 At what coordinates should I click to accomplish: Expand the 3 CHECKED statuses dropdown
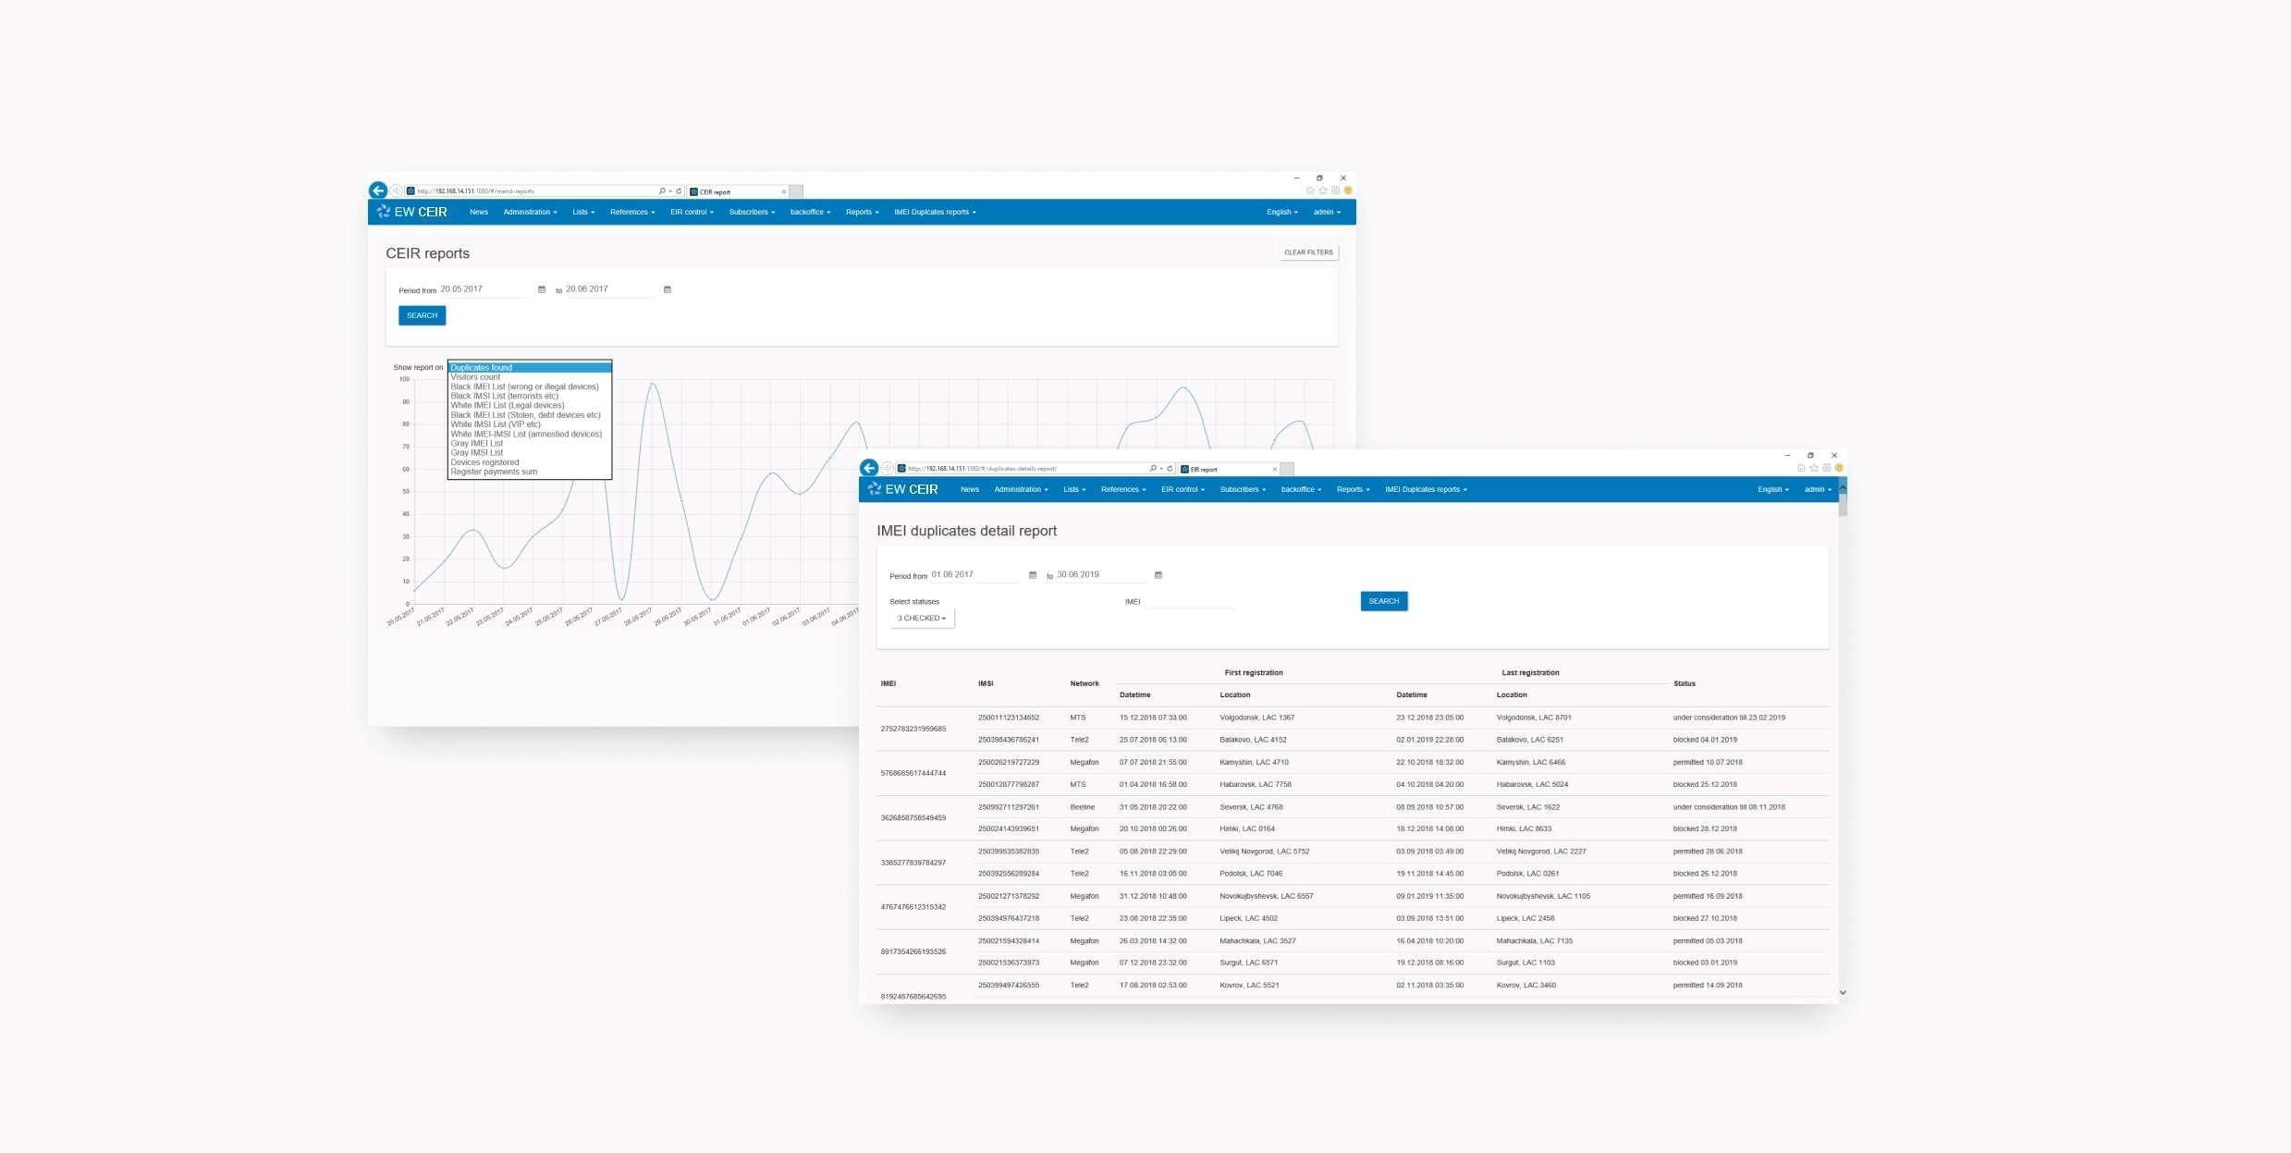click(922, 619)
